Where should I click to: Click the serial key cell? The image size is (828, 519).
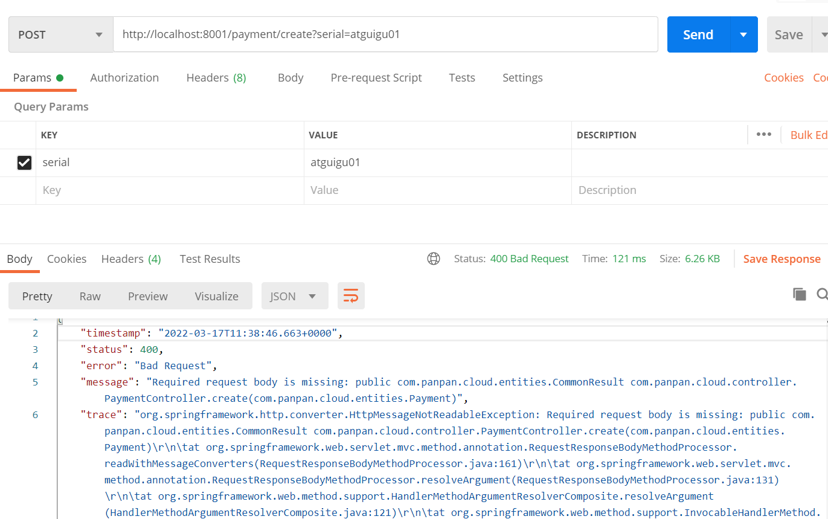click(170, 163)
